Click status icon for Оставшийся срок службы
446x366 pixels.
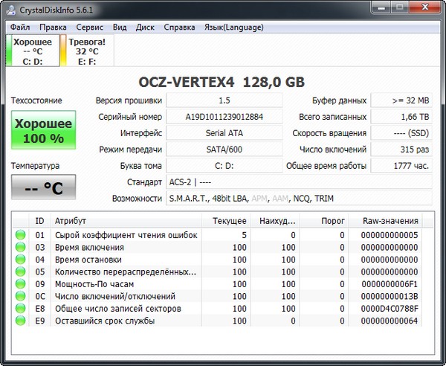point(20,321)
